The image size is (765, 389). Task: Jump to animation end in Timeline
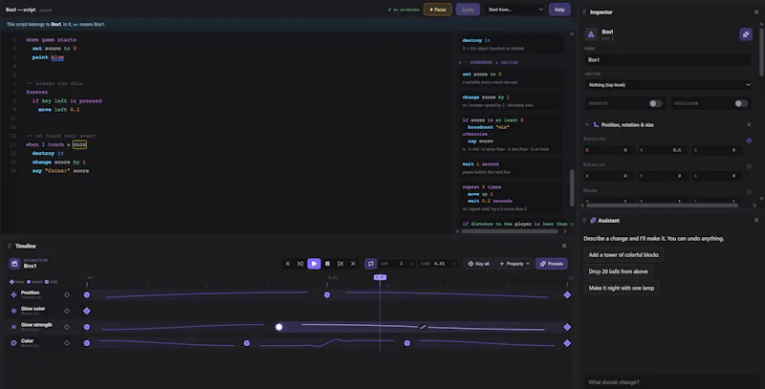coord(353,264)
